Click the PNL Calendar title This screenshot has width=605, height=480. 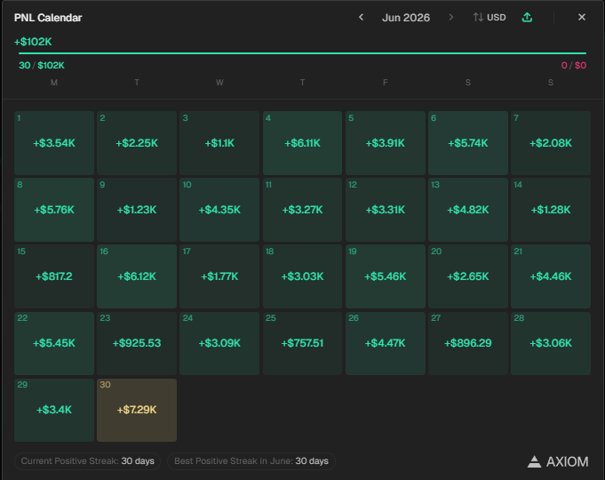pyautogui.click(x=48, y=18)
